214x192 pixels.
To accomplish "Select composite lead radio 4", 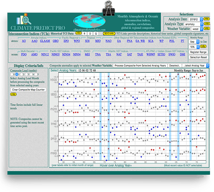I will pos(31,74).
